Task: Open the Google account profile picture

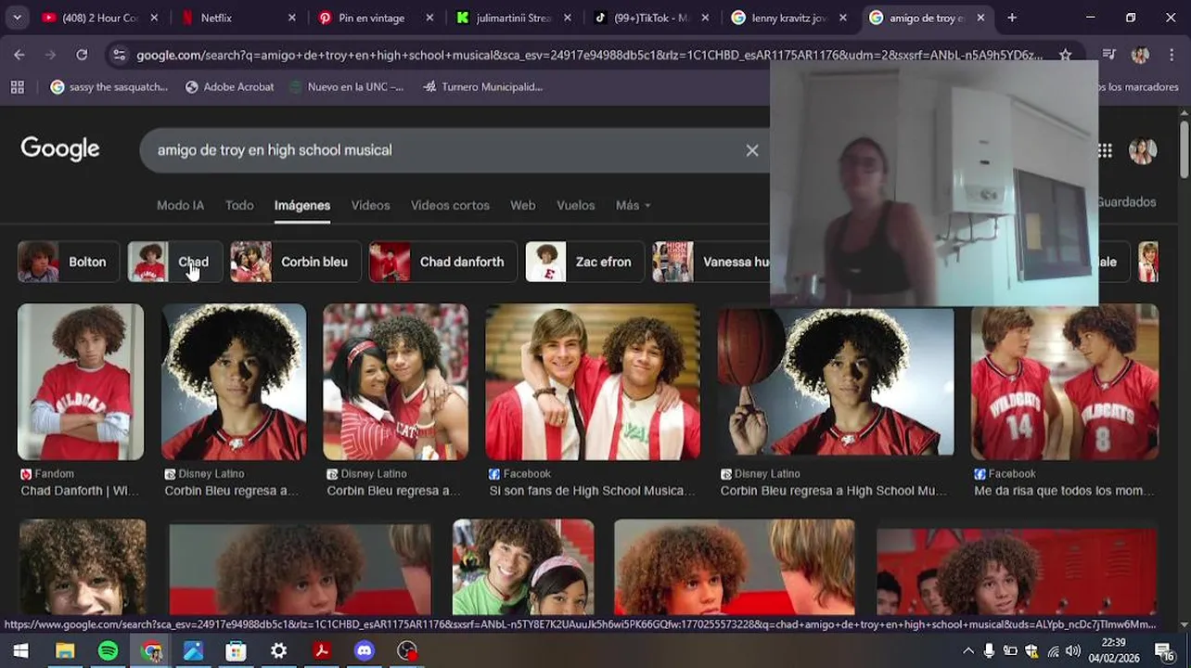Action: click(1143, 150)
